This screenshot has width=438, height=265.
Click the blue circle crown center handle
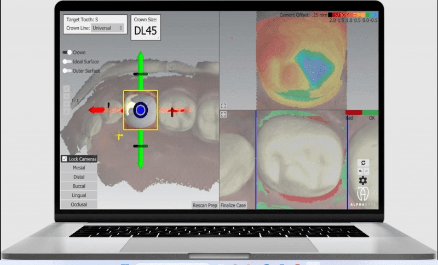tap(141, 110)
